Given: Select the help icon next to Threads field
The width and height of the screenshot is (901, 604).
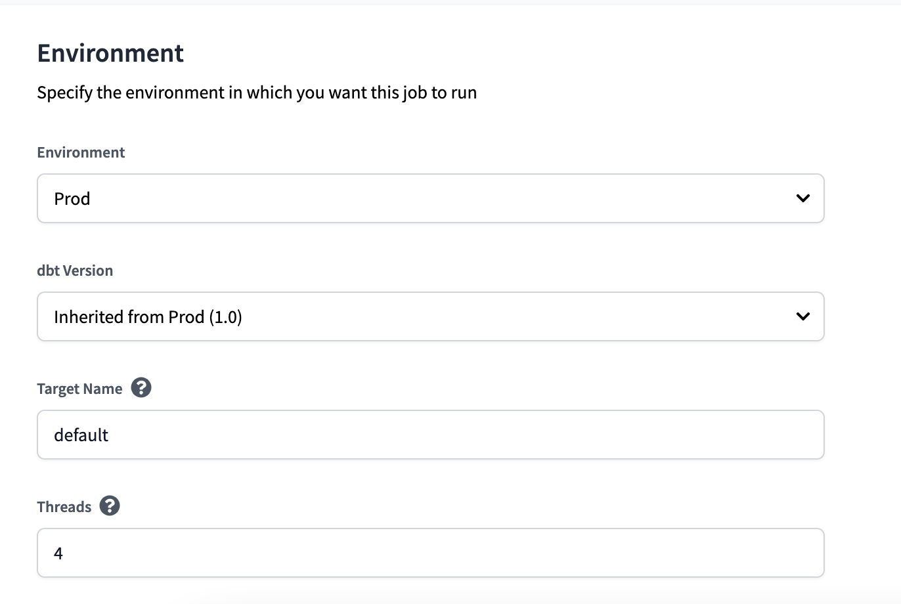Looking at the screenshot, I should tap(110, 506).
